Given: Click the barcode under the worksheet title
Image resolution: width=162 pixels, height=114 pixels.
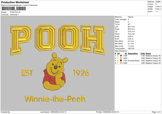Looking at the screenshot, I should [x=13, y=9].
